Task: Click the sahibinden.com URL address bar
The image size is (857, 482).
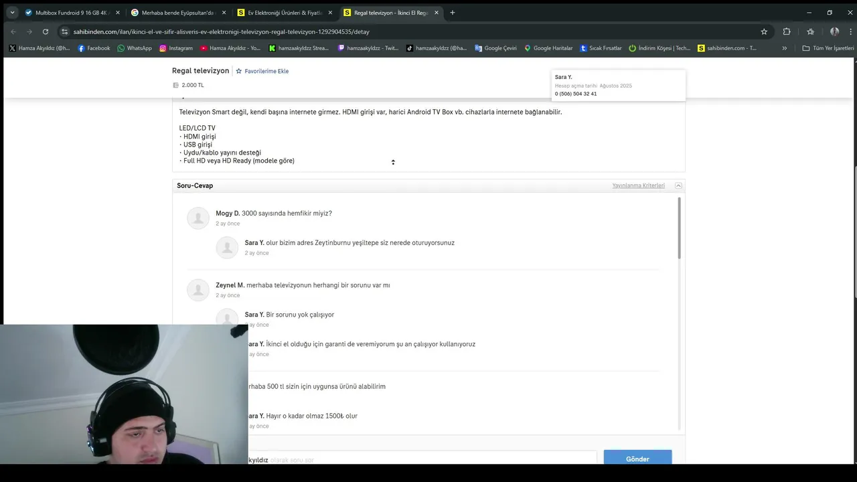Action: (x=415, y=31)
